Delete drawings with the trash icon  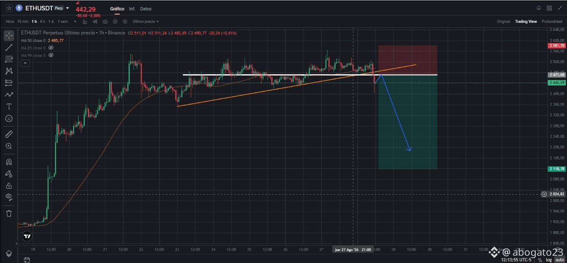(x=9, y=213)
